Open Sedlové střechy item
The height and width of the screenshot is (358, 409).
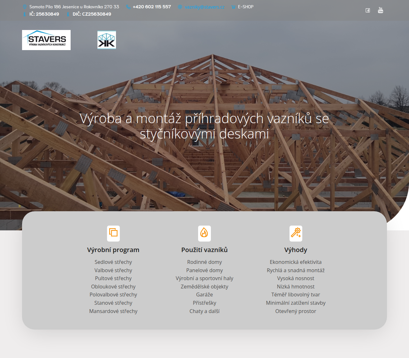point(113,262)
